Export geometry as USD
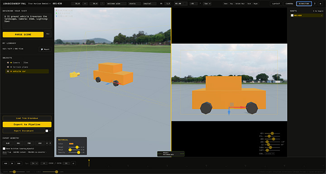Viewport: 326px width, 174px height. click(x=40, y=143)
